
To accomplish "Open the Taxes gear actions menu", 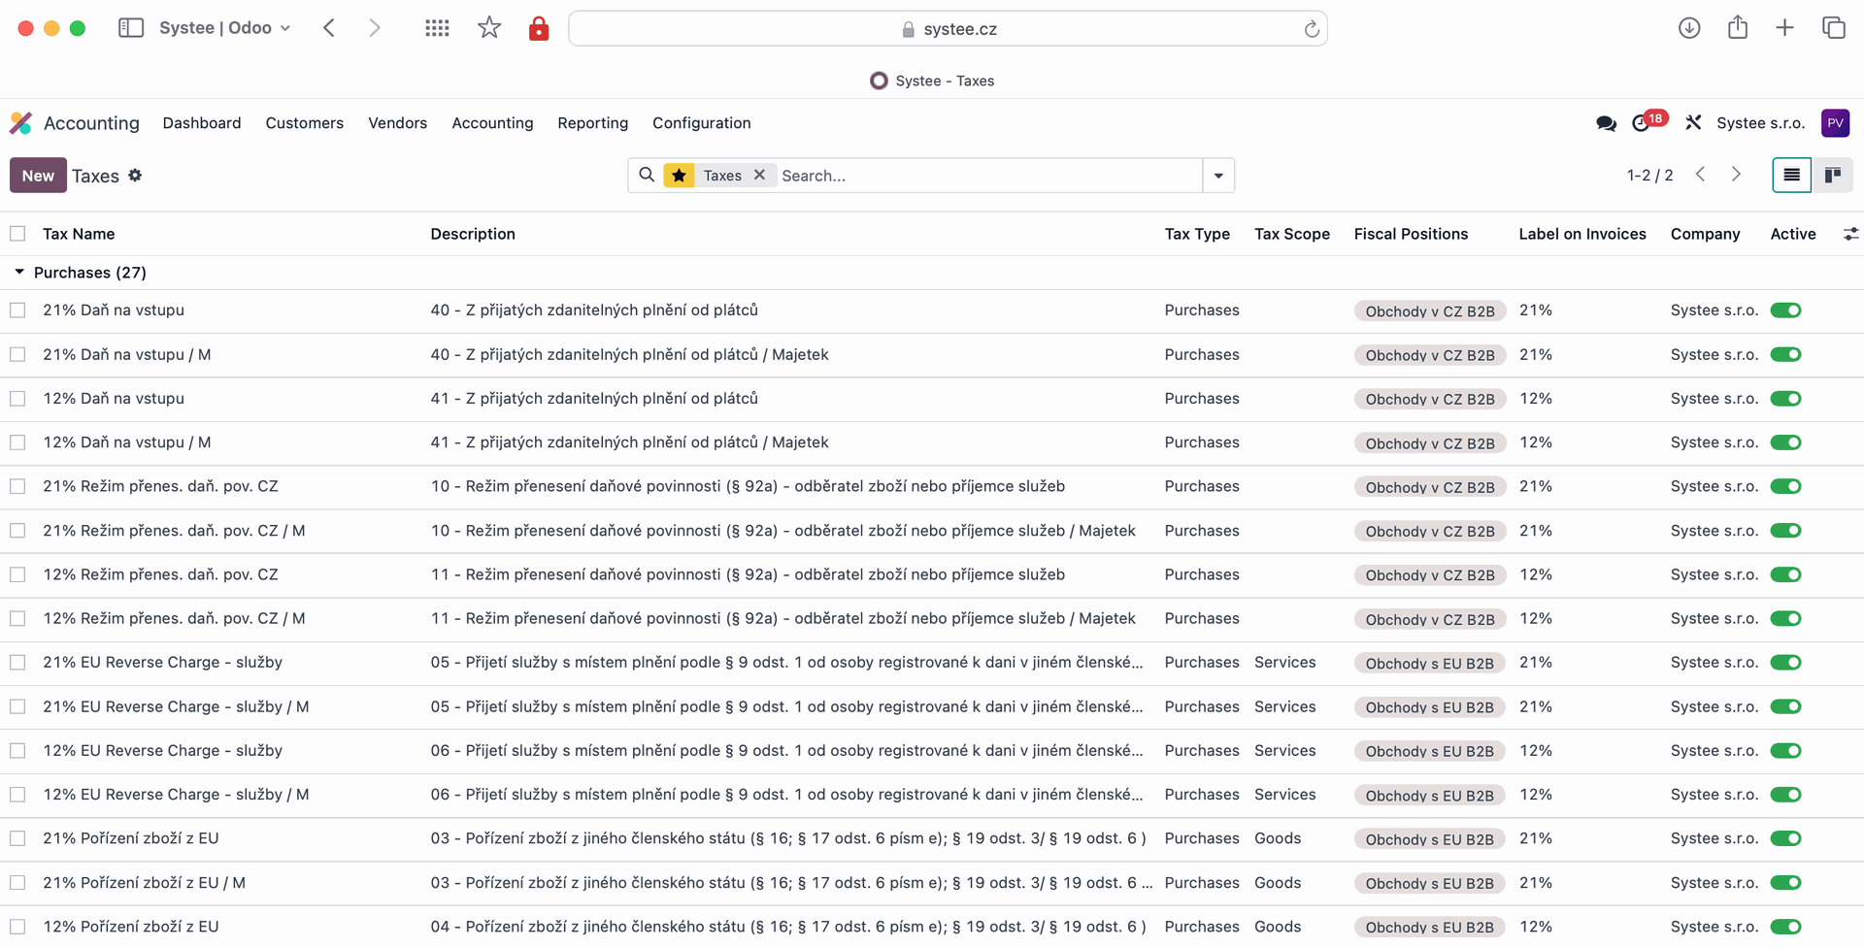I will (135, 176).
